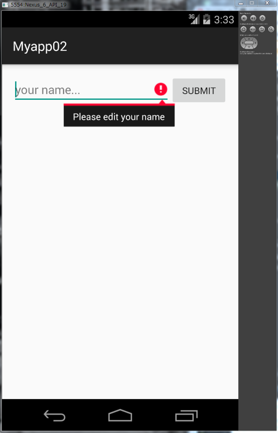Tap the battery status icon
Viewport: 278px width, 433px height.
pyautogui.click(x=207, y=19)
